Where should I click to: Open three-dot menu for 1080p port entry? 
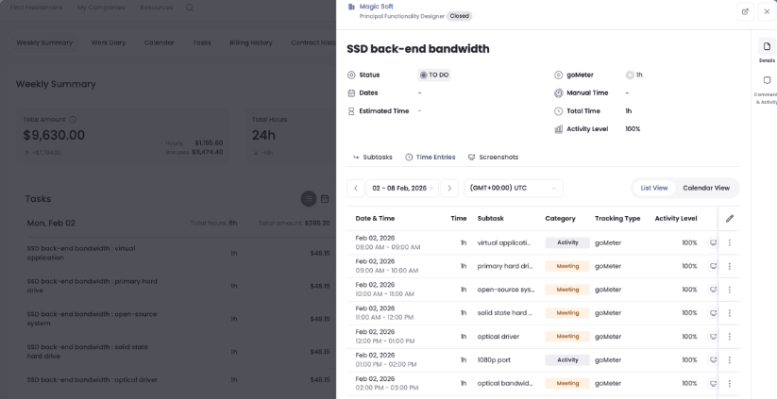pyautogui.click(x=729, y=360)
